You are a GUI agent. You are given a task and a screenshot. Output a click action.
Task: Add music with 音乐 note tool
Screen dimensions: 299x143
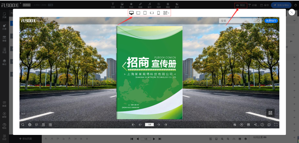click(149, 5)
